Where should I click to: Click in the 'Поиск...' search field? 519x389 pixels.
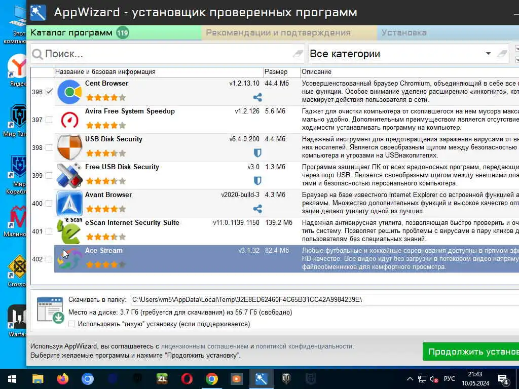tap(167, 54)
